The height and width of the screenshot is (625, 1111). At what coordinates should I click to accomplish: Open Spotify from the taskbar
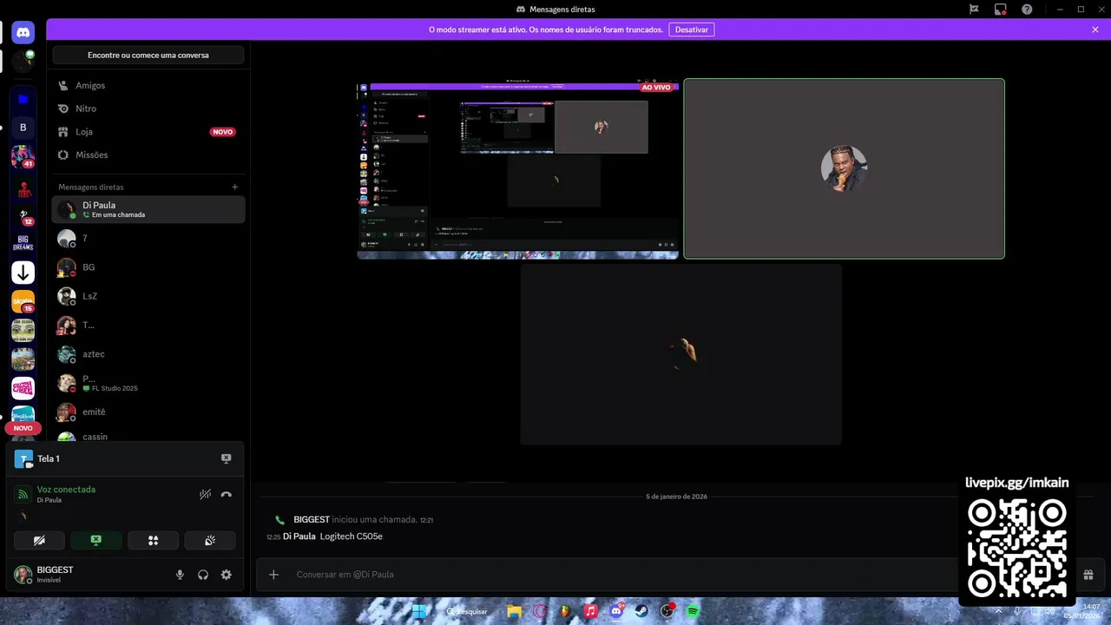[x=694, y=611]
